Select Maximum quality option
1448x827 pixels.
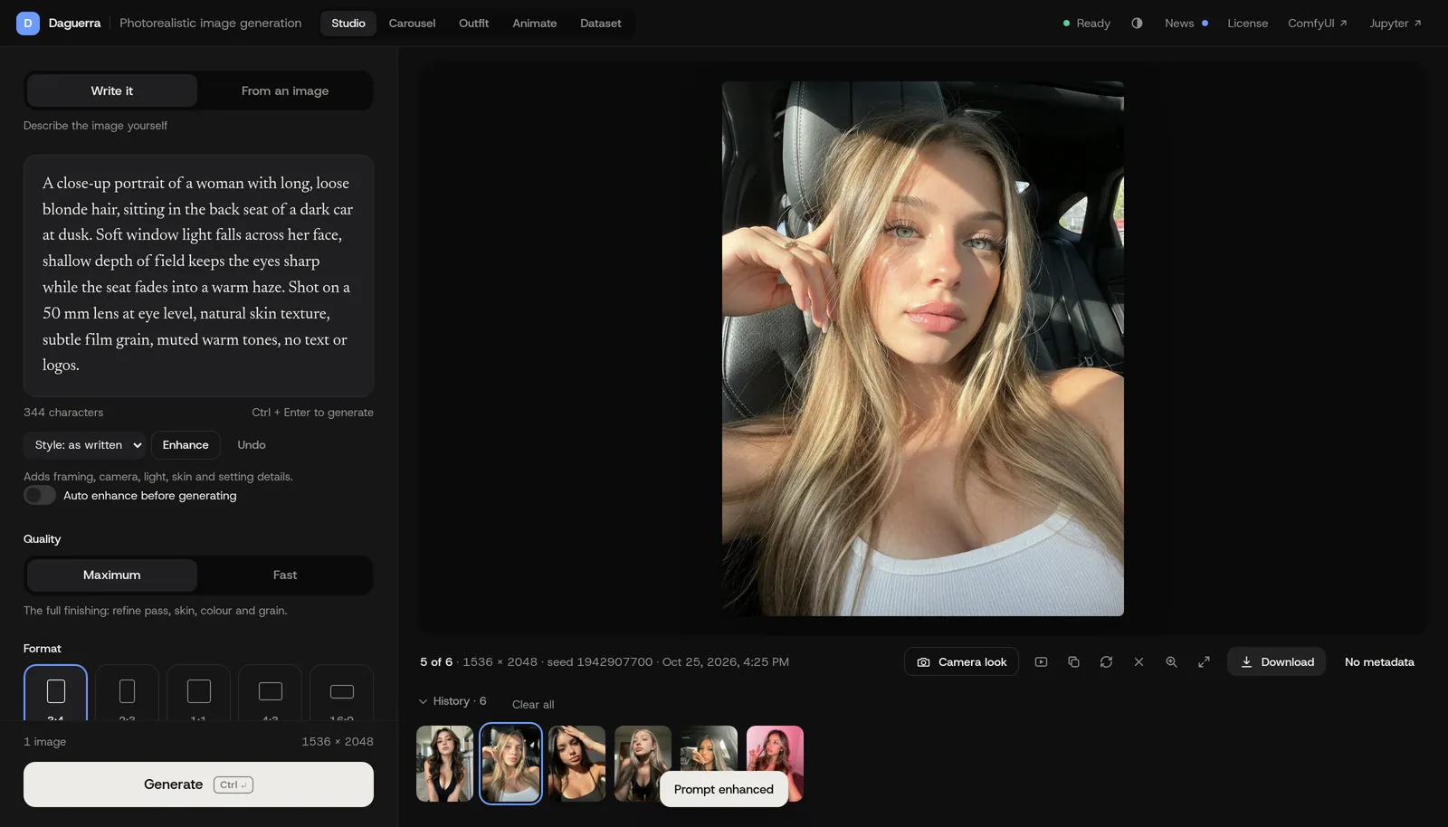pyautogui.click(x=112, y=575)
